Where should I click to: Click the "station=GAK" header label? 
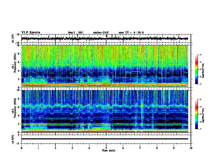[101, 33]
